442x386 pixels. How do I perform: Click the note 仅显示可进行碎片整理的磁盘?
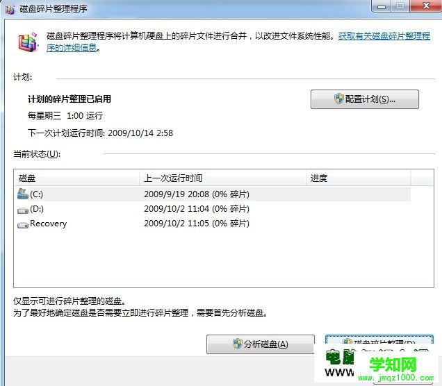[69, 301]
